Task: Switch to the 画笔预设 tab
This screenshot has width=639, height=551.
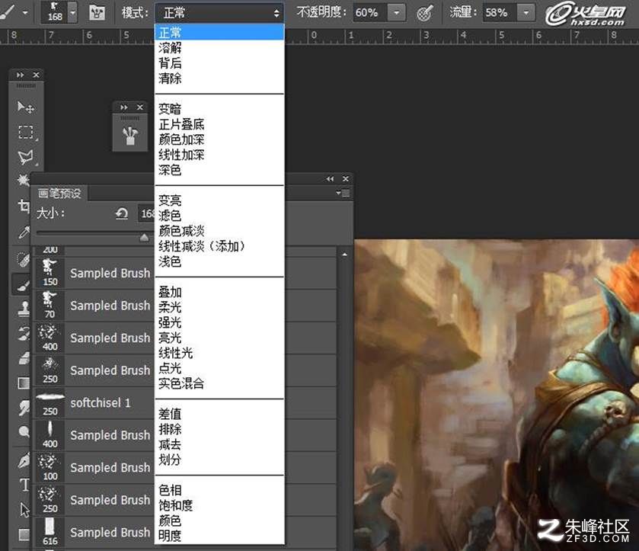Action: tap(59, 194)
